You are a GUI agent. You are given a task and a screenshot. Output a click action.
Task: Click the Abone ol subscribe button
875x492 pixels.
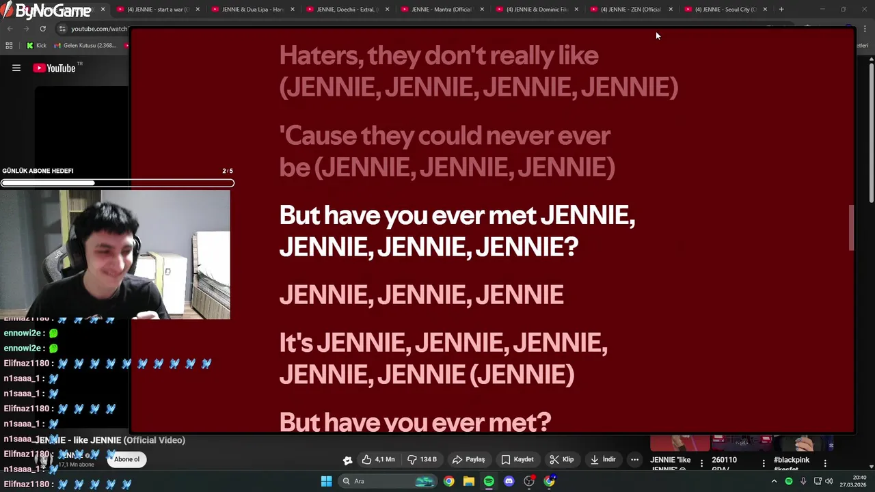coord(126,459)
